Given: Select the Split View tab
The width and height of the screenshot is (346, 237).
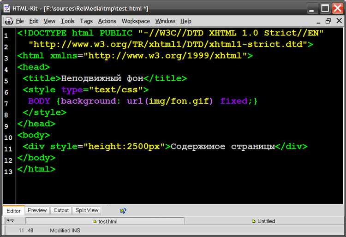Looking at the screenshot, I should (87, 210).
